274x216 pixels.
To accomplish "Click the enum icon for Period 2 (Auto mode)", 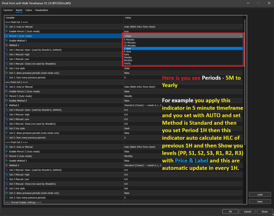I will pyautogui.click(x=6, y=96).
